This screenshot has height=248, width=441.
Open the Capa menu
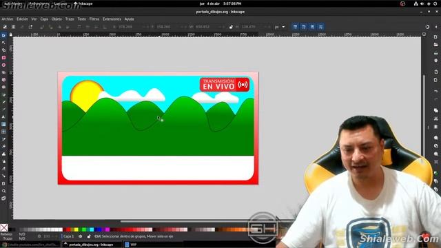44,19
